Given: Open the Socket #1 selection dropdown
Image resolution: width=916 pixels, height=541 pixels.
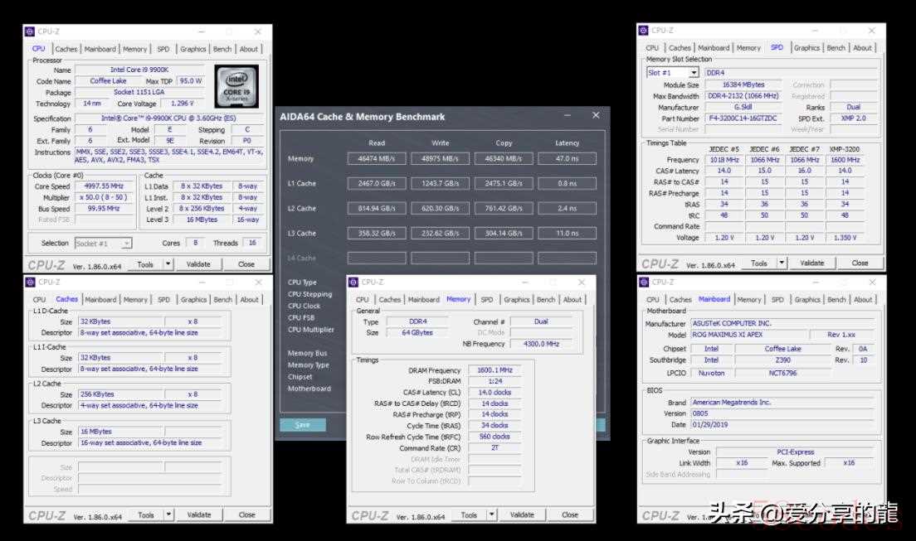Looking at the screenshot, I should [x=126, y=244].
